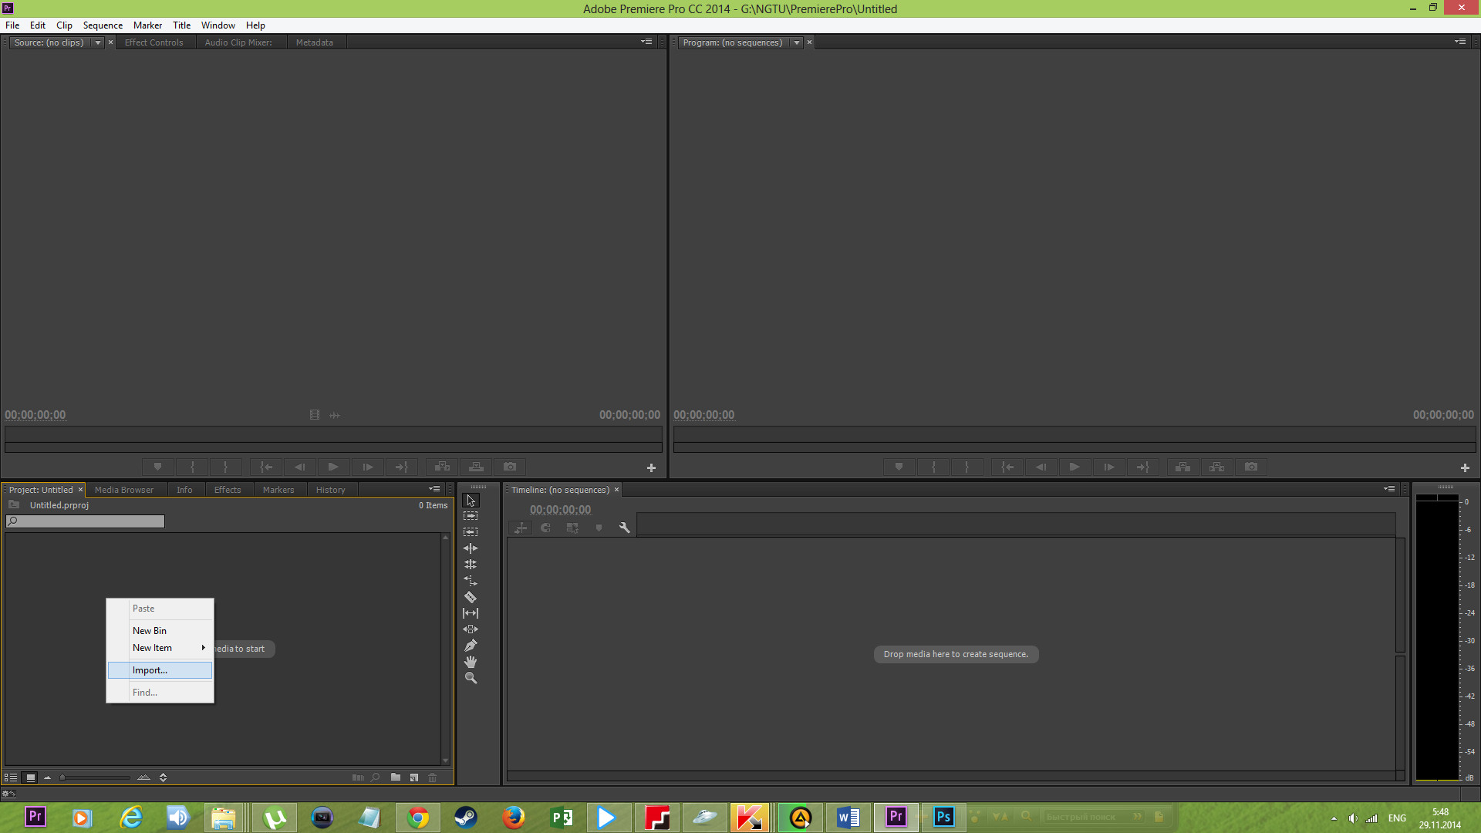Click the Overwrite button in Source monitor

pos(476,467)
